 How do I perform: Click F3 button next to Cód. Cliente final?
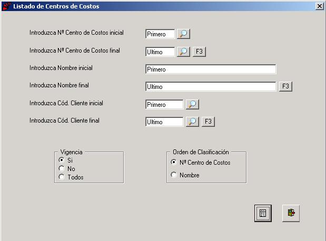tap(208, 122)
